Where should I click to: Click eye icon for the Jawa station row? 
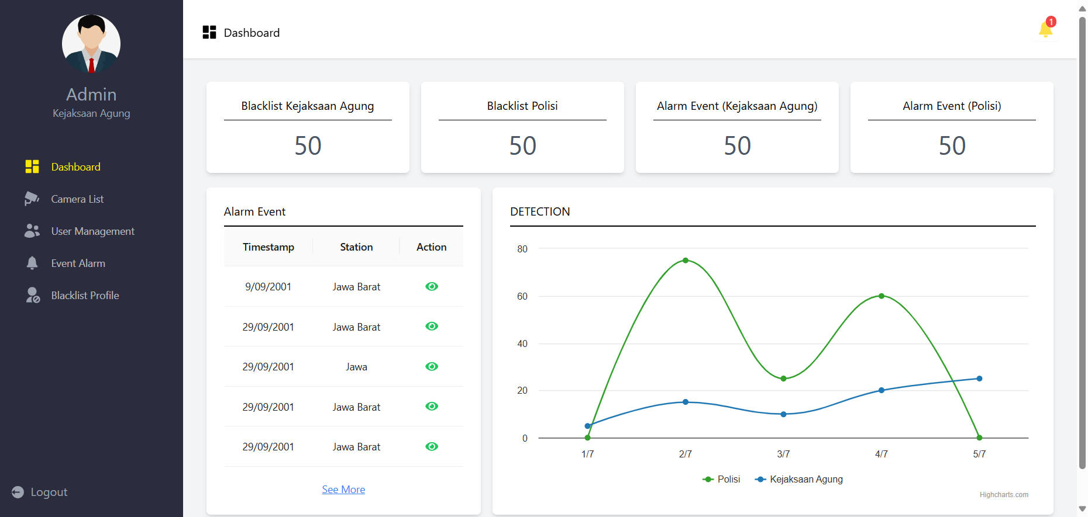pyautogui.click(x=432, y=366)
